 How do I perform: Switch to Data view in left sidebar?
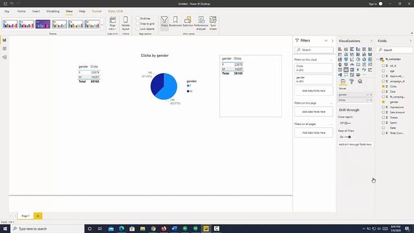pos(5,49)
